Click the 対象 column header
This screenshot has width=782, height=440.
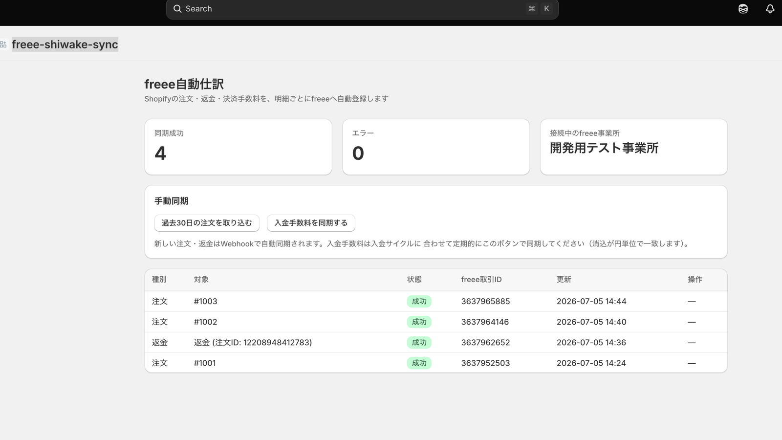tap(201, 280)
